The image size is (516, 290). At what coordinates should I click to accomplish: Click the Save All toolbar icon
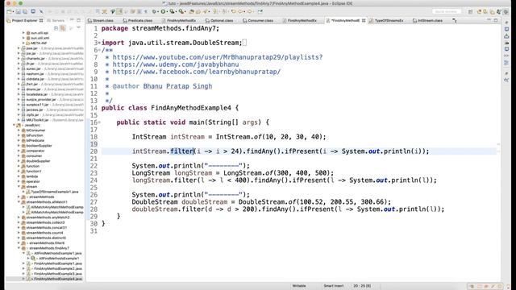click(x=25, y=11)
